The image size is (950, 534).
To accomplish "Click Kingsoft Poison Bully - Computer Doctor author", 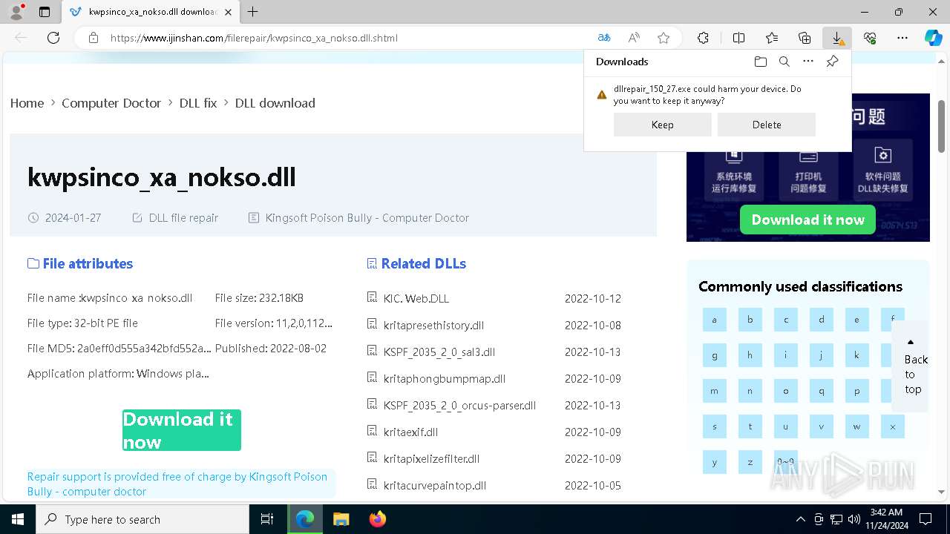I will point(367,218).
